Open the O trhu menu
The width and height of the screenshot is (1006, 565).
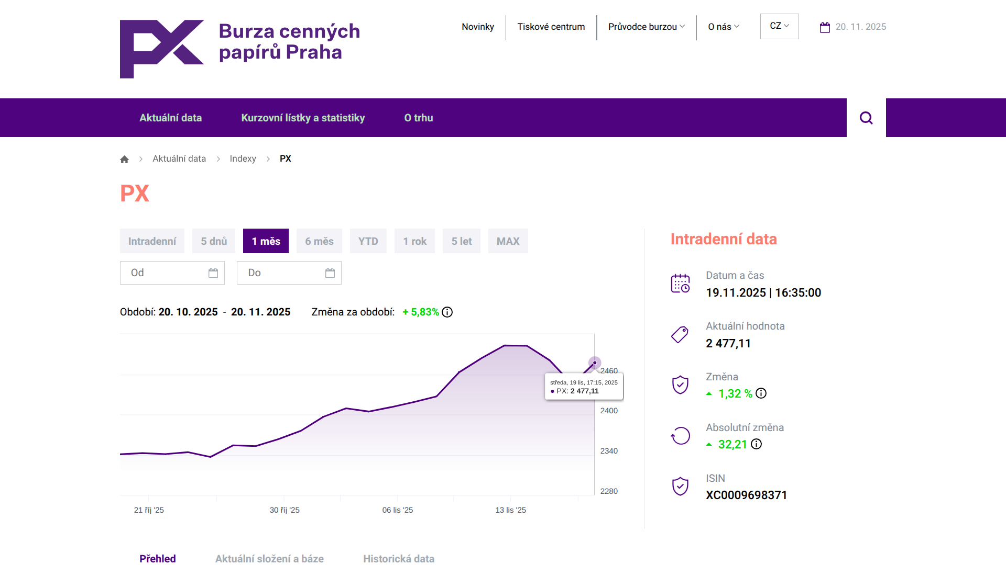point(419,118)
